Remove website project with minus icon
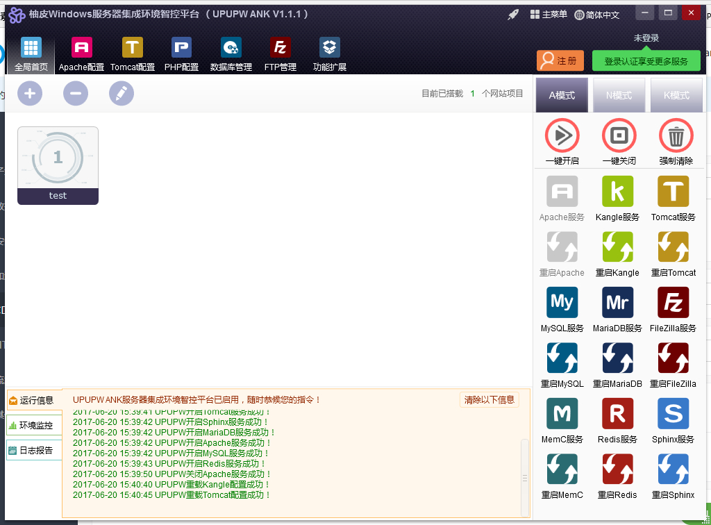The image size is (711, 525). (76, 94)
